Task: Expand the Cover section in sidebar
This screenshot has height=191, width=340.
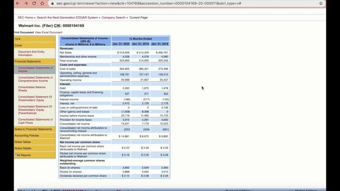Action: pos(35,45)
